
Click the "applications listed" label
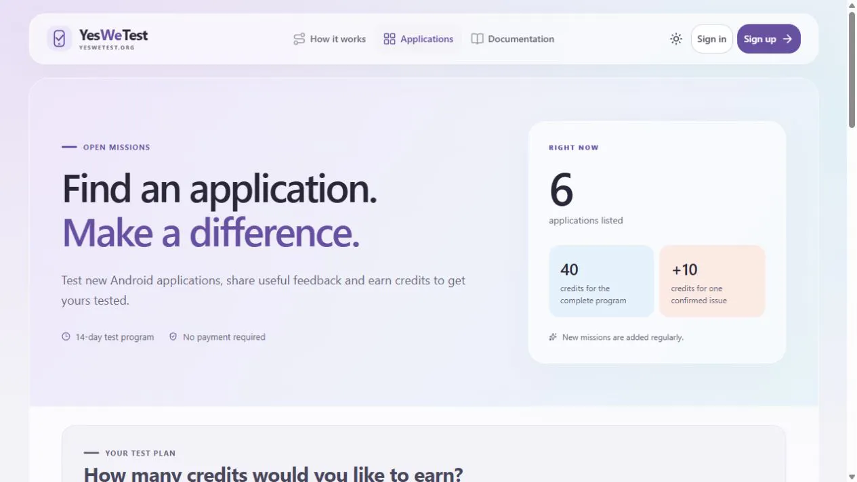click(x=586, y=221)
